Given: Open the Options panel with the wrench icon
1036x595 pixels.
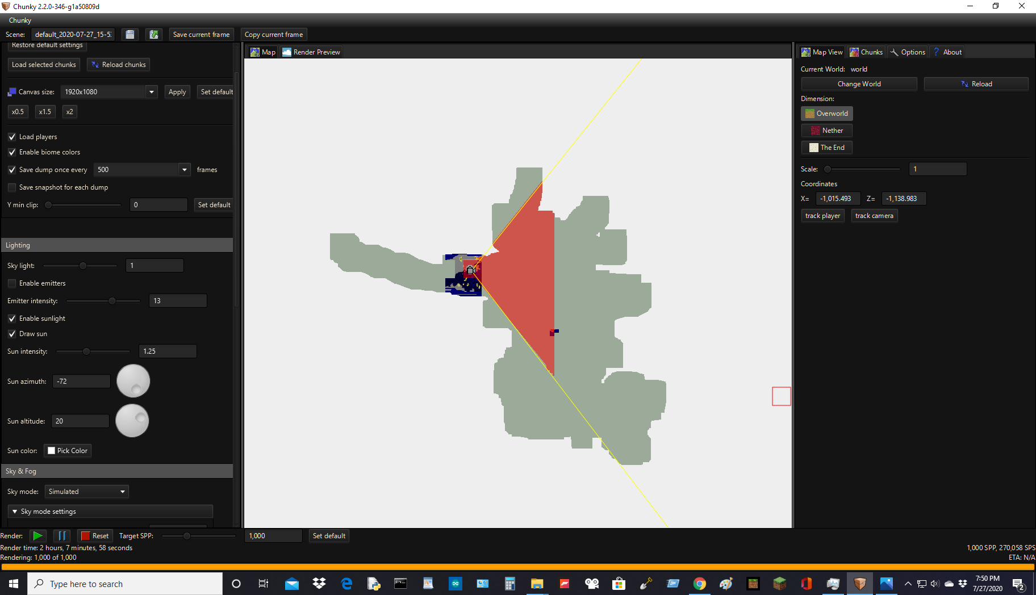Looking at the screenshot, I should pyautogui.click(x=907, y=52).
